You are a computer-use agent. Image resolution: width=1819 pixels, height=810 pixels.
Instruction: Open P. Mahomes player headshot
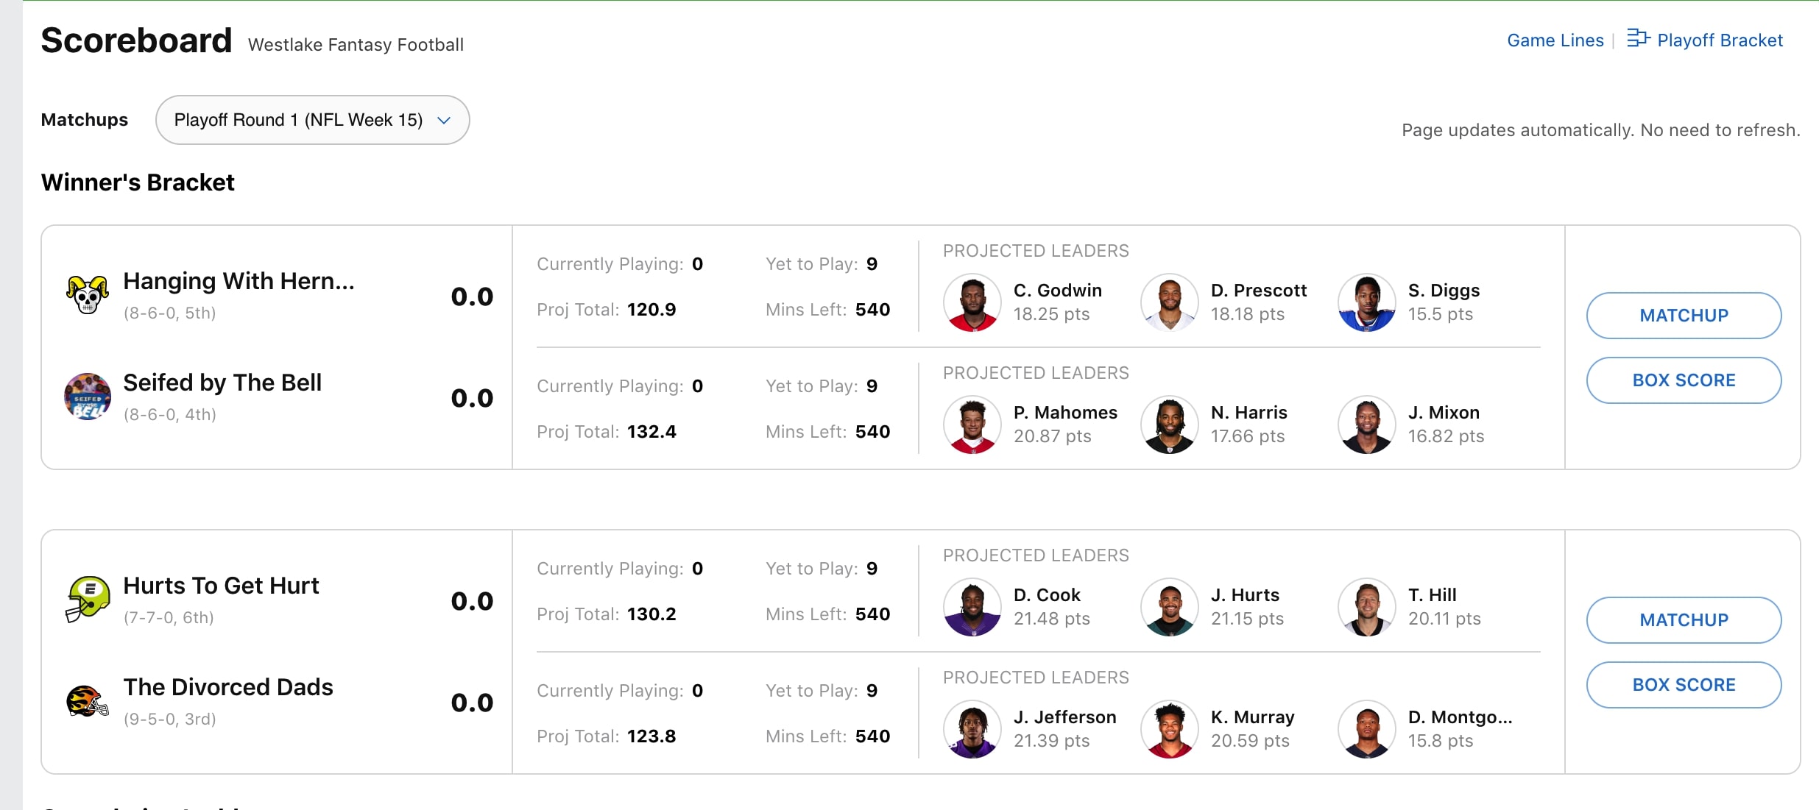[x=972, y=424]
